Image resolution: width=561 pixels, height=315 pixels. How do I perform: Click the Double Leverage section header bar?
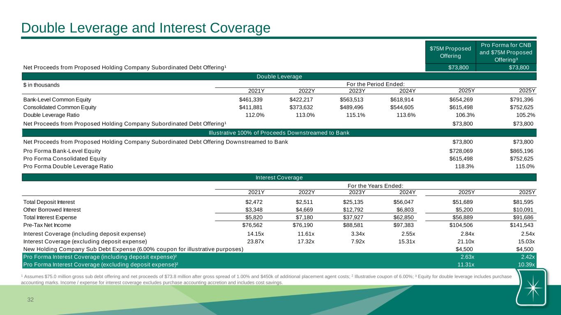pyautogui.click(x=279, y=77)
